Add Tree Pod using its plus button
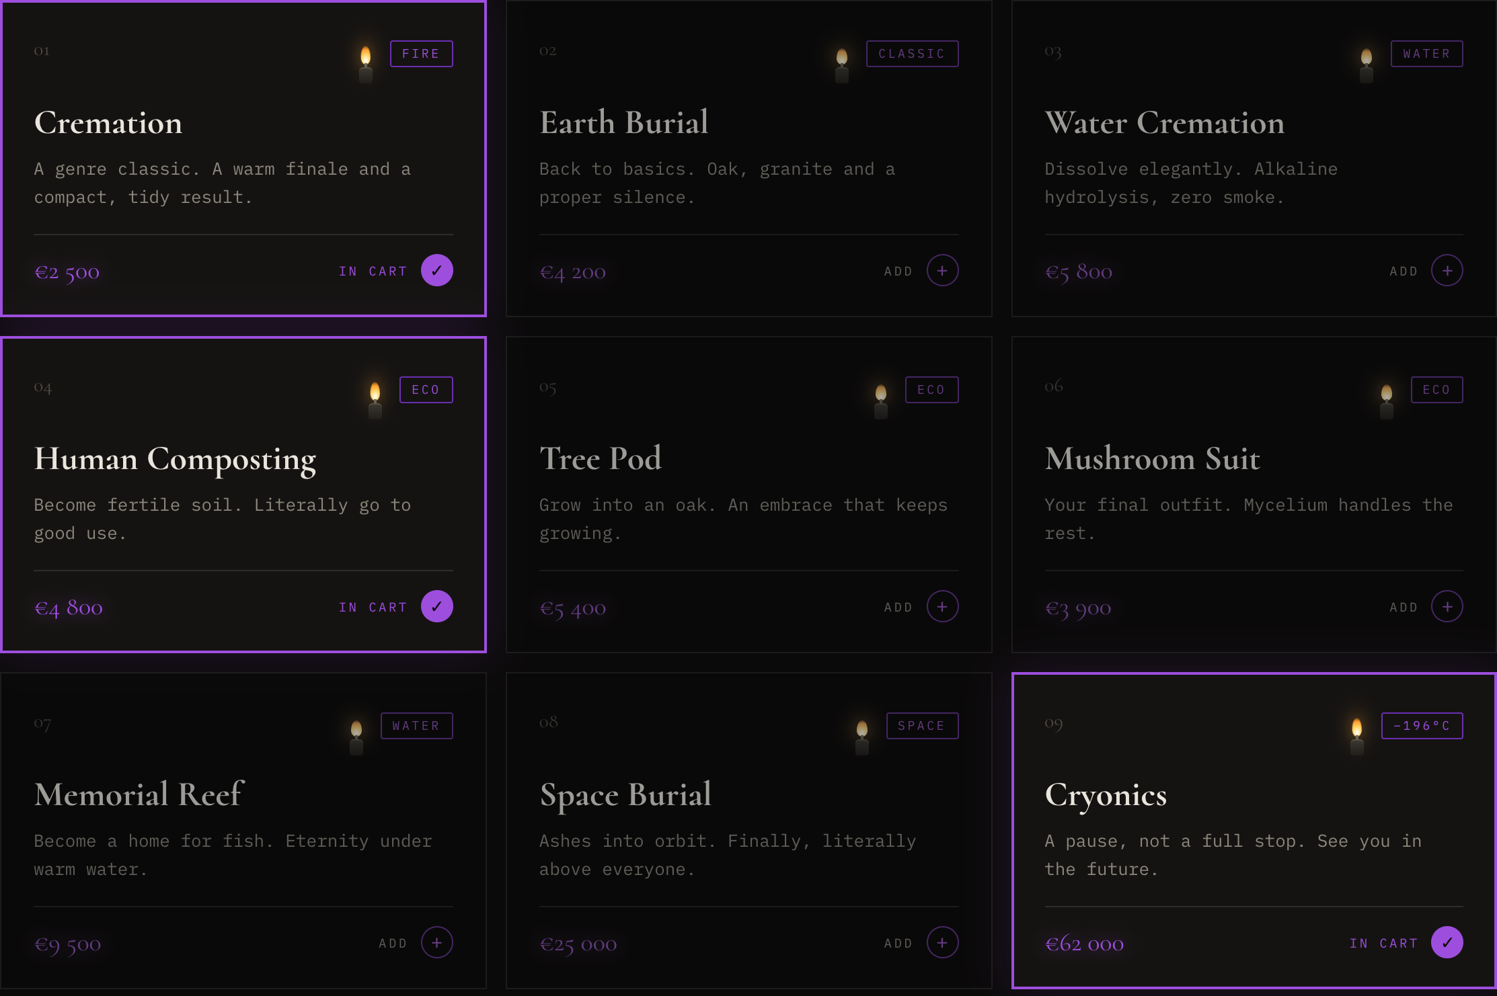 (x=942, y=606)
